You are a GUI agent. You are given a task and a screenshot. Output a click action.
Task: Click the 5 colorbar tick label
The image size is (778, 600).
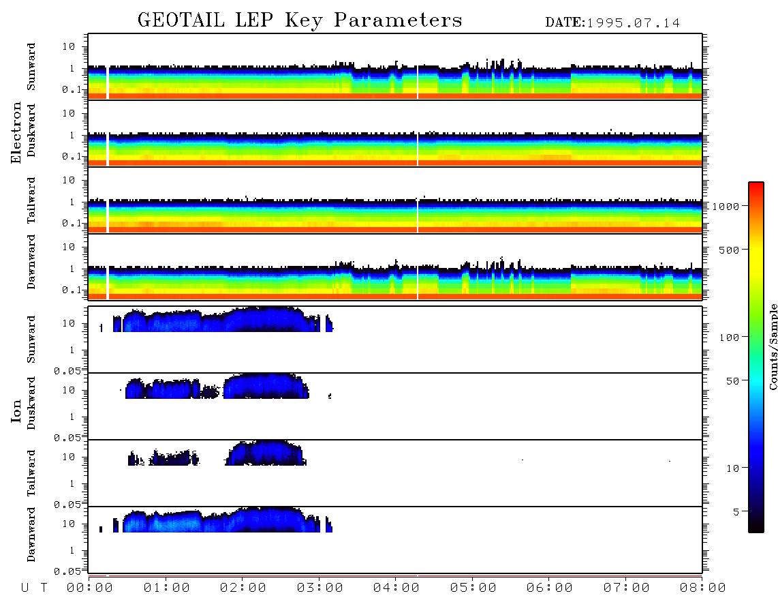[x=736, y=512]
